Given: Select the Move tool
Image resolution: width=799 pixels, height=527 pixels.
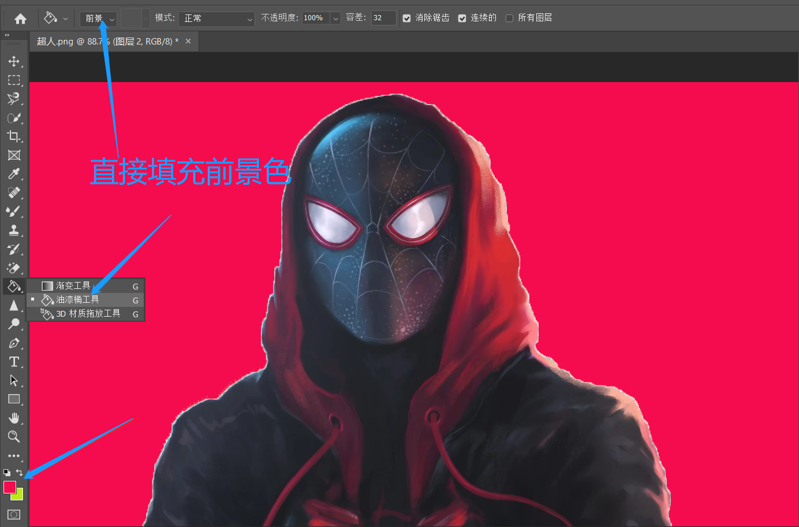Looking at the screenshot, I should click(14, 61).
